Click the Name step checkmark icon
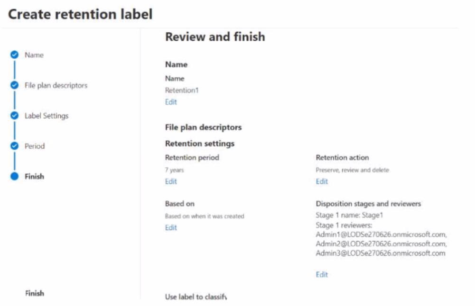The image size is (475, 306). [15, 55]
